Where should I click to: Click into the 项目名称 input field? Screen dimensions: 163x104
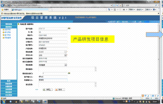click(53, 38)
